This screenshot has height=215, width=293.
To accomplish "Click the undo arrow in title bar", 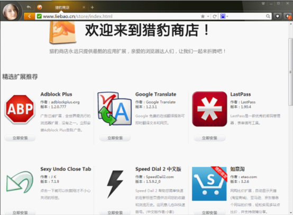I will pyautogui.click(x=29, y=7).
